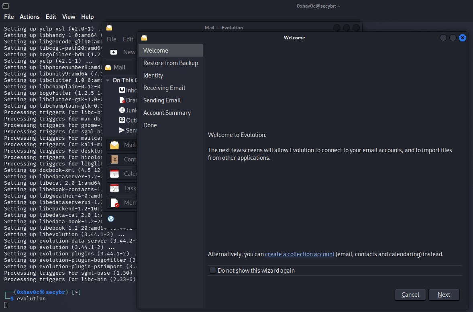Open the terminal File menu

tap(9, 17)
